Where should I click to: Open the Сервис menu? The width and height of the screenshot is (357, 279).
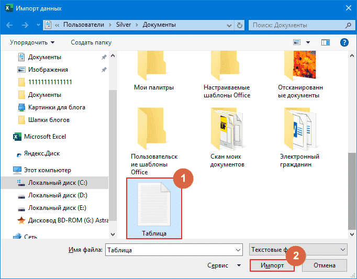[x=224, y=265]
